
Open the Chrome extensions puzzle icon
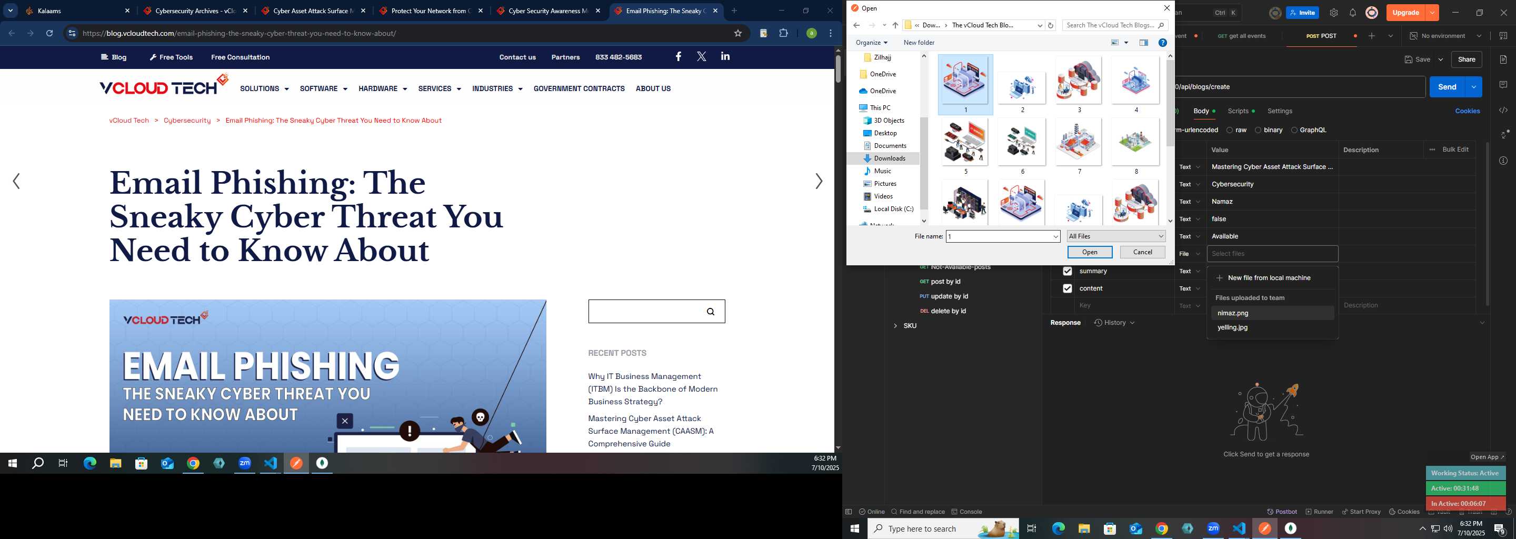click(783, 34)
